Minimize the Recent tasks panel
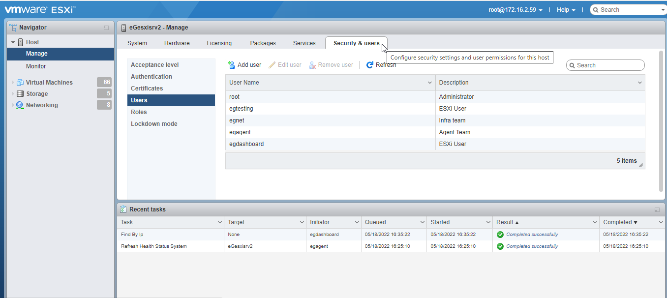667x298 pixels. [x=657, y=210]
